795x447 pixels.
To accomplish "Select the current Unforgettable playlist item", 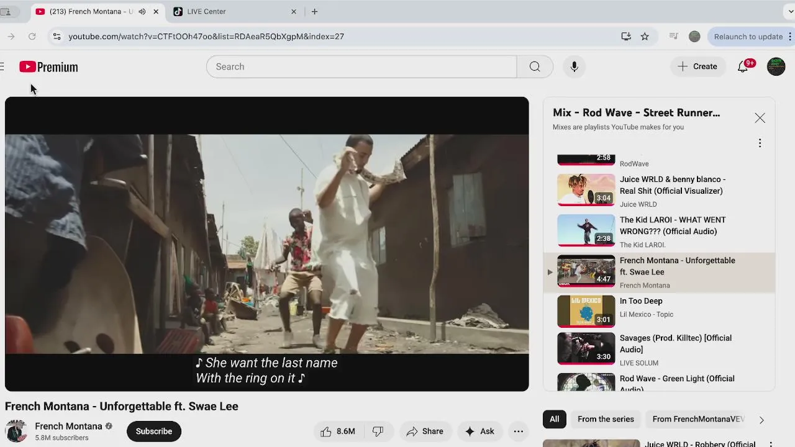I will [x=659, y=272].
